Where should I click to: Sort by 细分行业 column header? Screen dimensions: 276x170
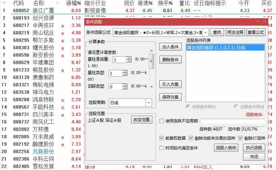[x=95, y=3]
